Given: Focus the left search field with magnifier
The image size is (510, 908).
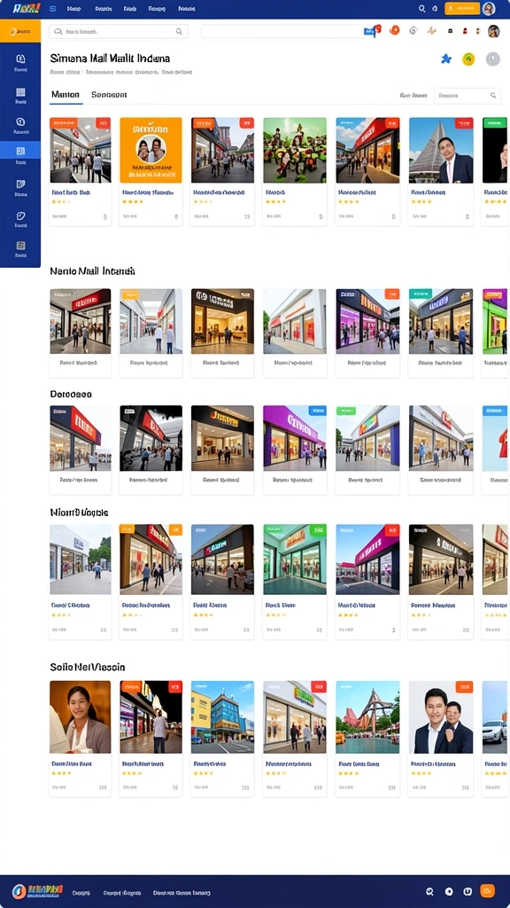Looking at the screenshot, I should [119, 31].
